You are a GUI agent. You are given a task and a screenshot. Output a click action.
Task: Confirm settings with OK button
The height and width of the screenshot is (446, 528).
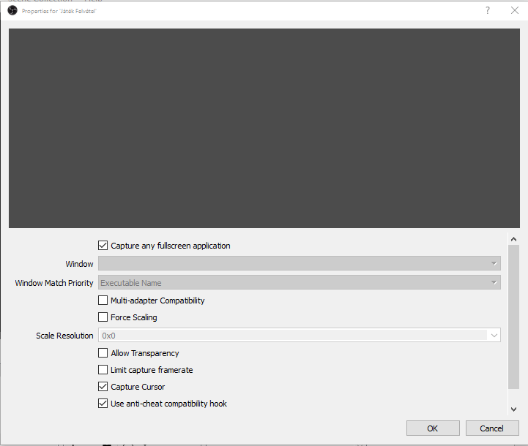tap(433, 428)
